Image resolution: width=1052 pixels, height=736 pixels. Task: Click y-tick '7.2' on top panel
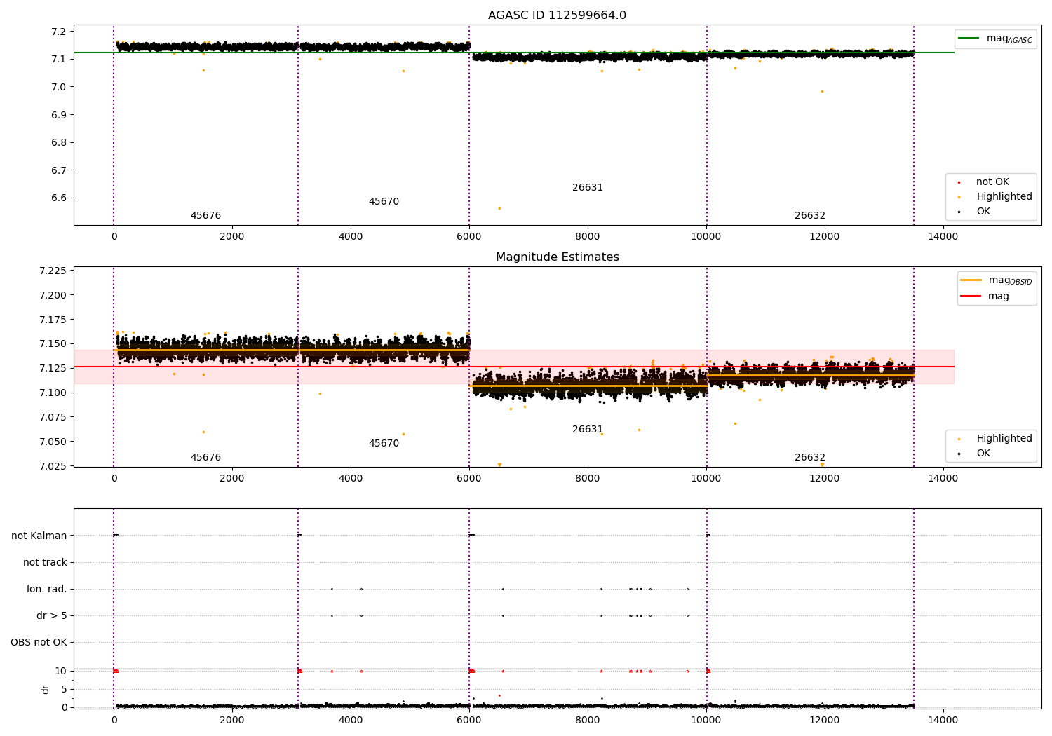59,32
